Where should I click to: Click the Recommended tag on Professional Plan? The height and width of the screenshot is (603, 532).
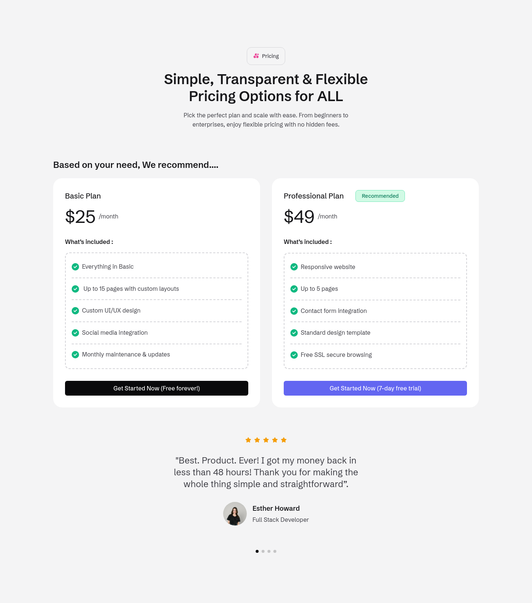click(380, 196)
